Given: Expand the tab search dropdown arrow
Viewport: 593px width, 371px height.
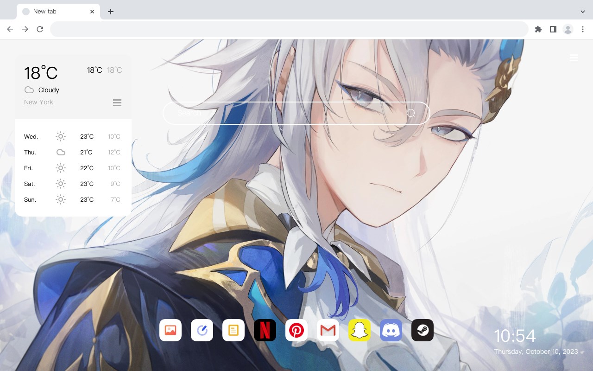Looking at the screenshot, I should click(x=583, y=12).
